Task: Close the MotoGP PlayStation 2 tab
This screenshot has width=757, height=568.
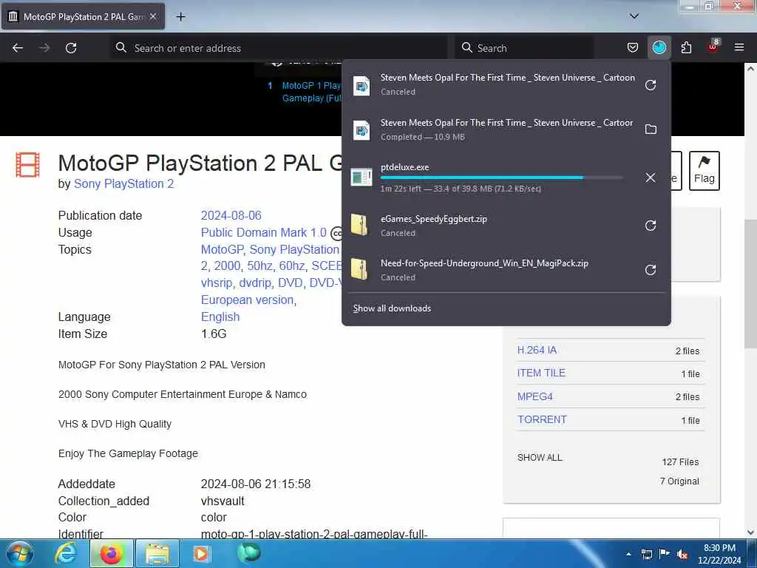Action: (153, 16)
